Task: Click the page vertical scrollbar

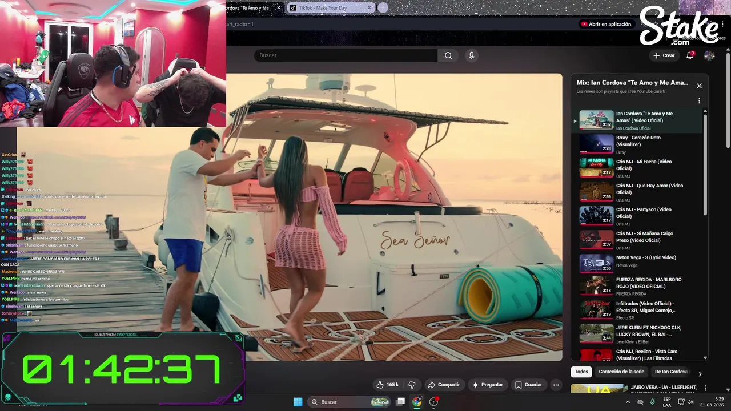Action: (728, 100)
